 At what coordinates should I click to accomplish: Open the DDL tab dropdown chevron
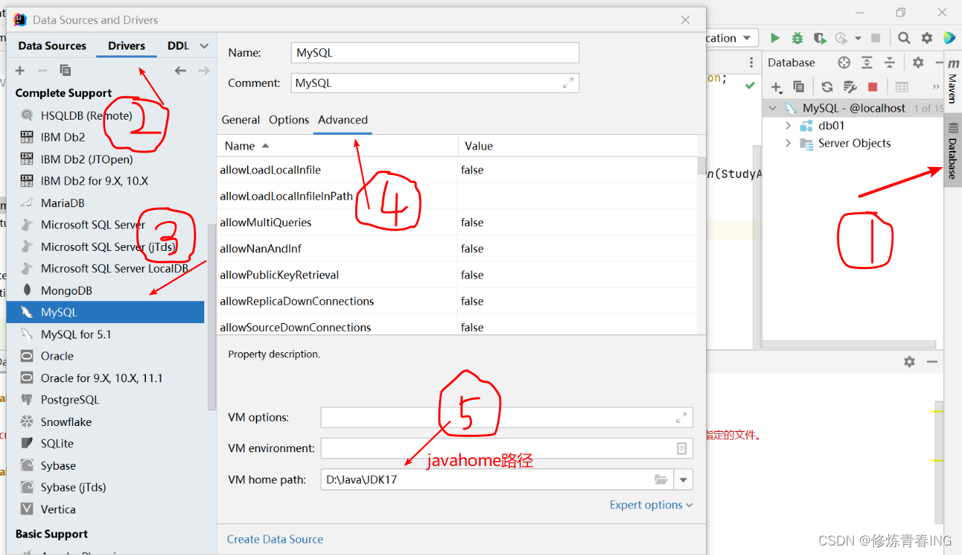[203, 45]
